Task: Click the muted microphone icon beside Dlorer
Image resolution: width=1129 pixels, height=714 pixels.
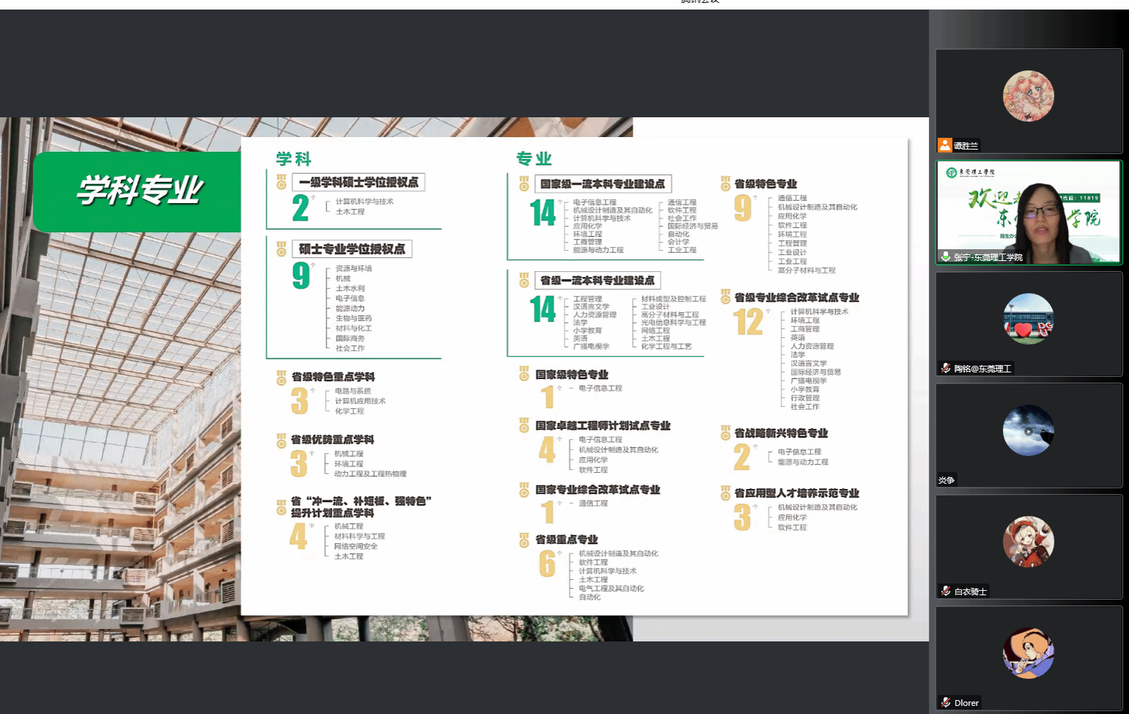Action: [946, 702]
